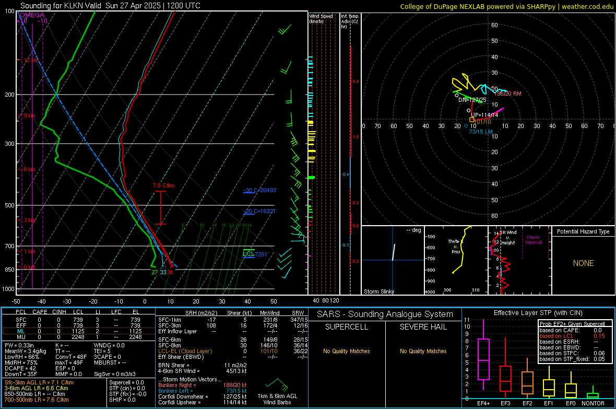
Task: Click the 'SRH (m2/s2)' column header
Action: click(201, 313)
